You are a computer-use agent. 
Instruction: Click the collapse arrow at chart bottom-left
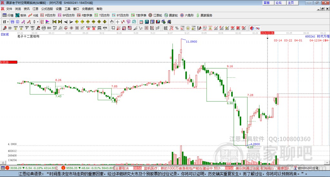[x=3, y=163]
